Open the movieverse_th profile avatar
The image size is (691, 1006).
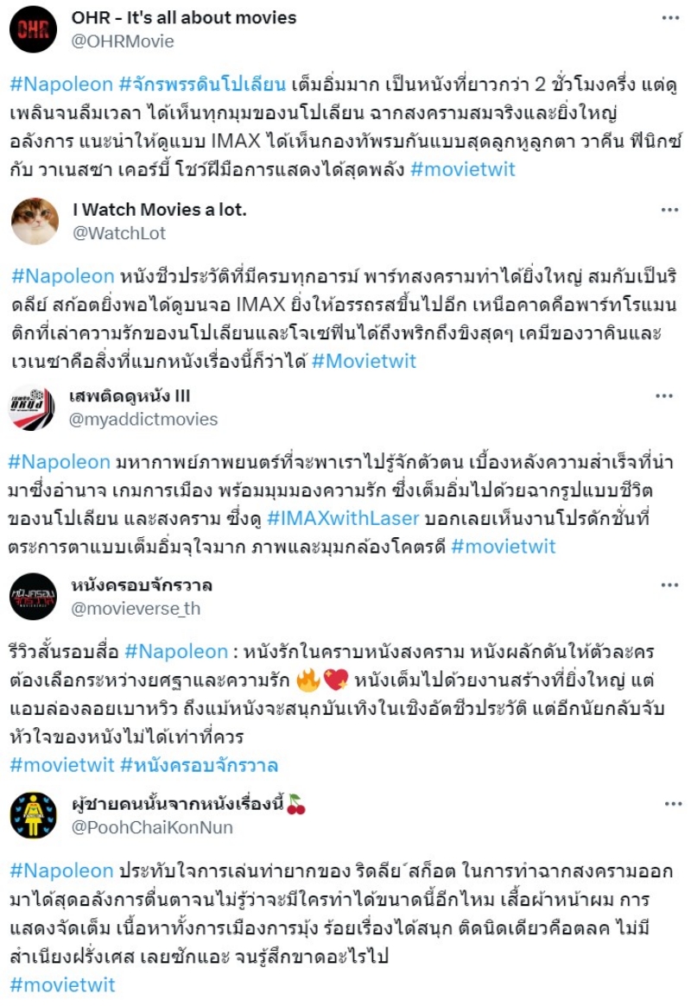click(x=34, y=597)
